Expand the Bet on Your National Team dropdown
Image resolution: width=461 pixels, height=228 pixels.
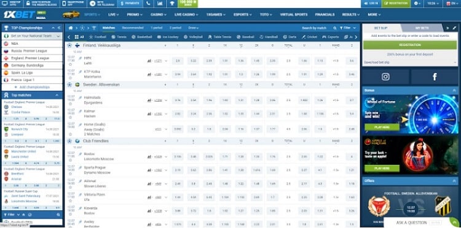pyautogui.click(x=32, y=36)
